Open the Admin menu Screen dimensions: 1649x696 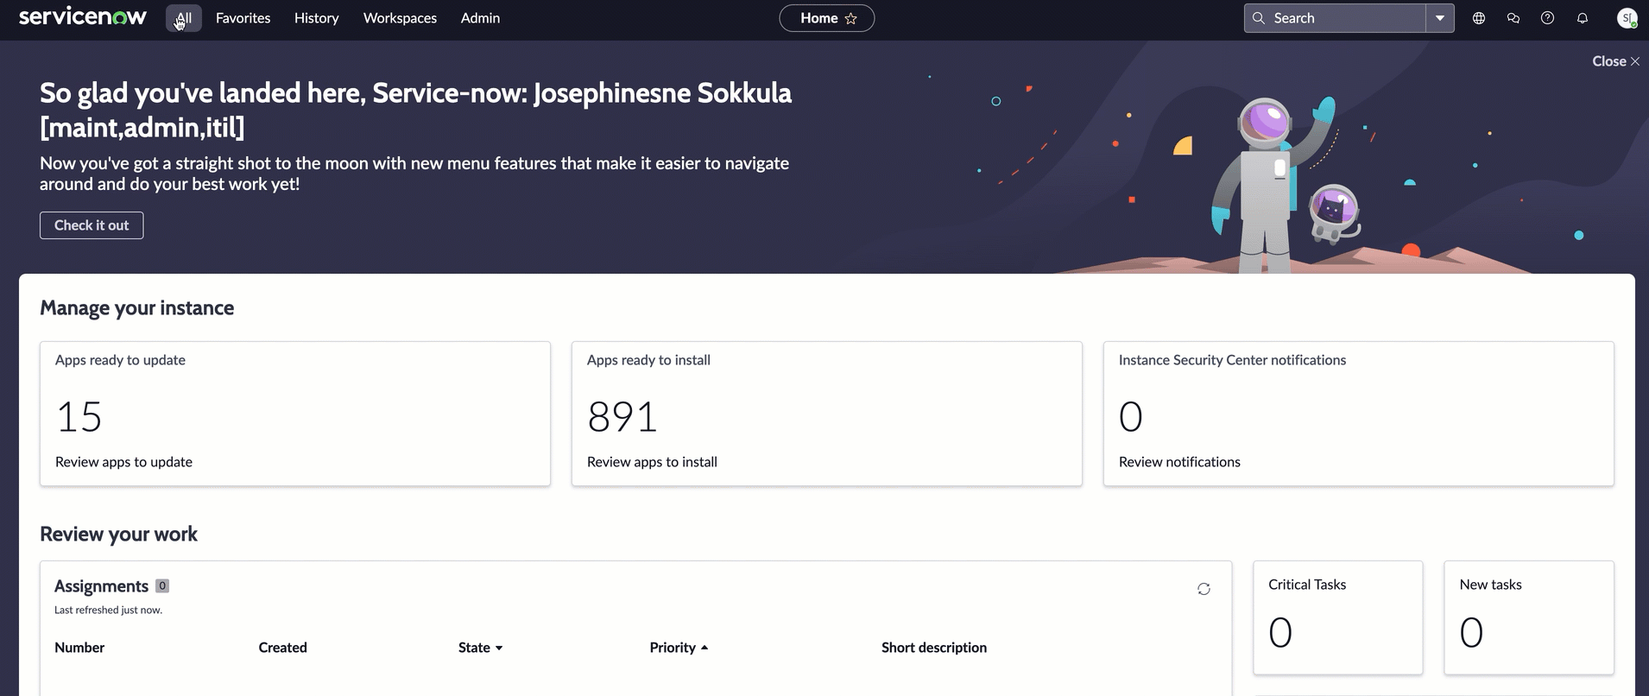tap(480, 18)
